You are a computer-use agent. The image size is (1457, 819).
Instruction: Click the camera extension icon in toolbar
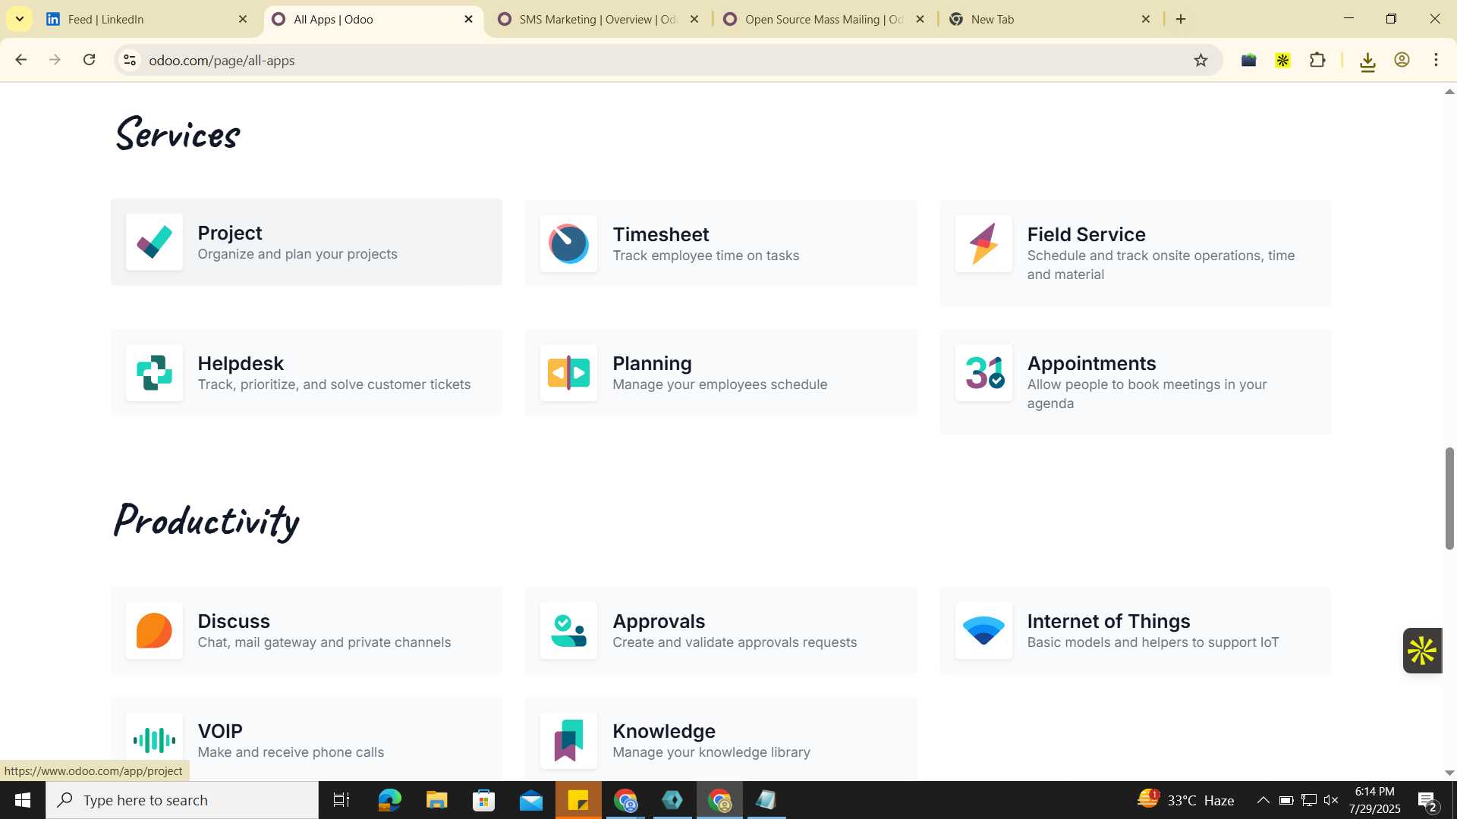1249,61
